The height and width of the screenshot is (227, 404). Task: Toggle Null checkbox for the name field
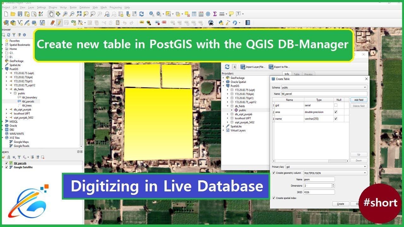click(336, 119)
